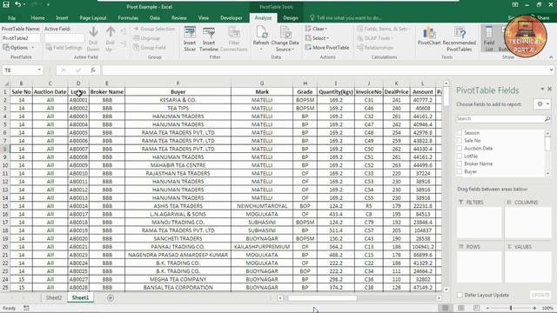This screenshot has width=557, height=313.
Task: Click the search magnifier in PivotTable Fields
Action: click(547, 119)
